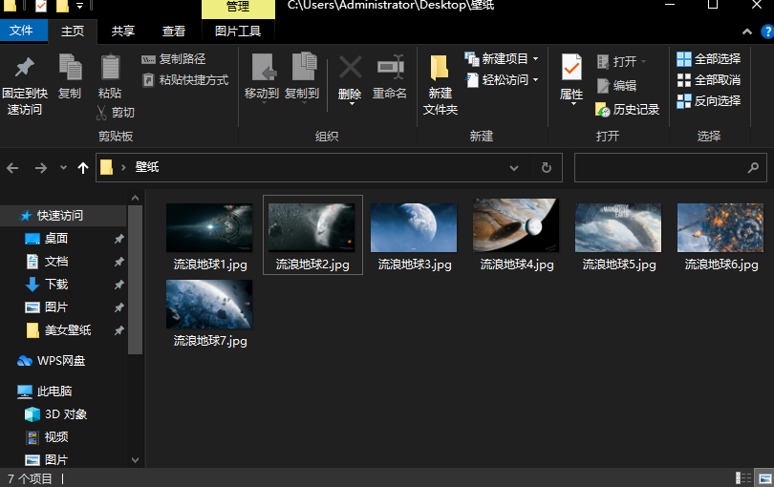Select thumbnail 流浪地球3.jpg
The height and width of the screenshot is (487, 774).
(x=414, y=227)
